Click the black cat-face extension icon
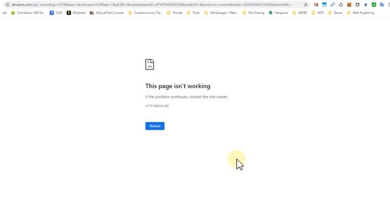Viewport: 390px width, 219px height. point(358,5)
